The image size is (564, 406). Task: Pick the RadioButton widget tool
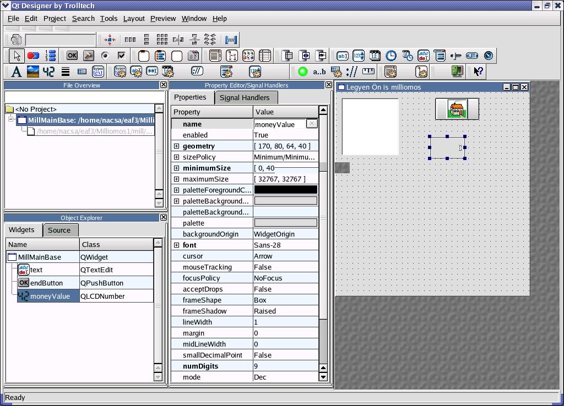coord(105,56)
